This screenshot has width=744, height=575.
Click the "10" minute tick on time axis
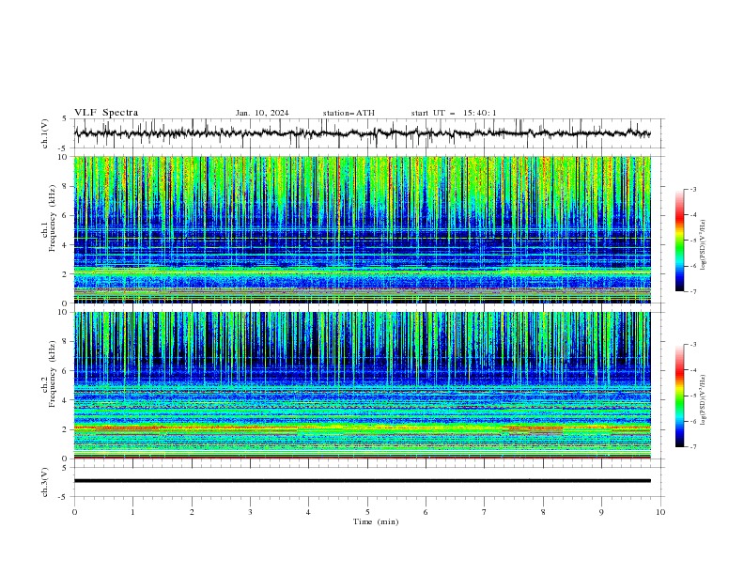point(660,512)
